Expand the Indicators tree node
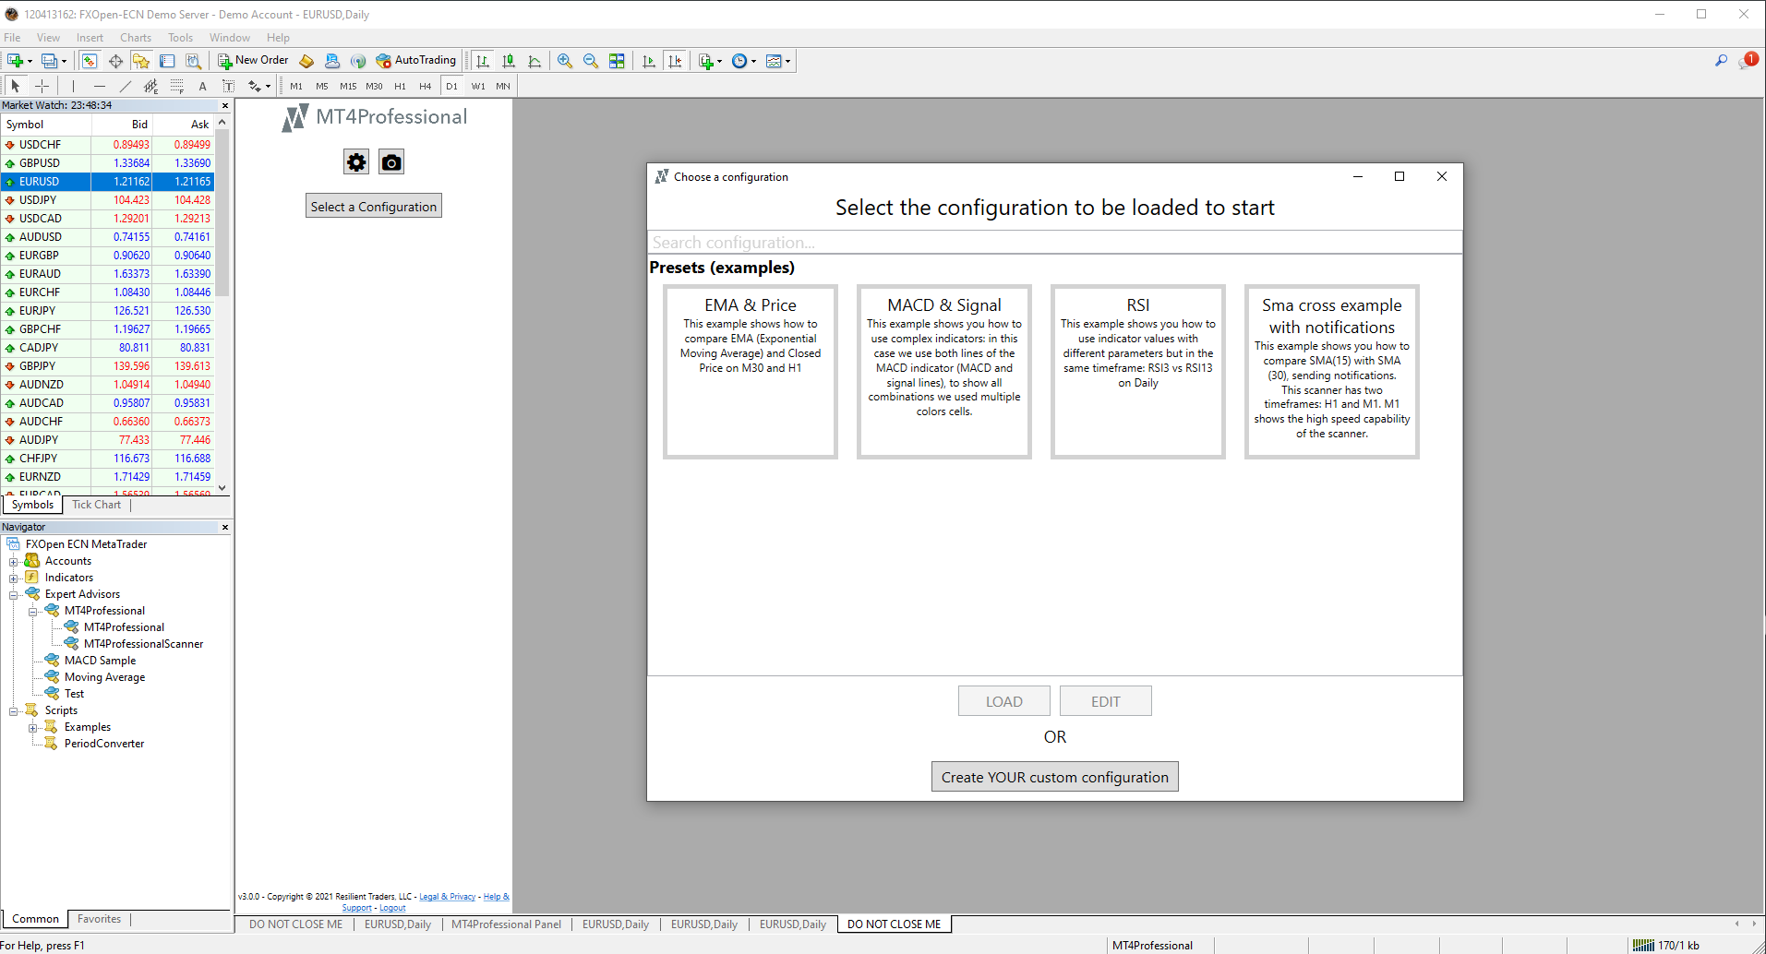This screenshot has height=954, width=1766. [x=14, y=578]
